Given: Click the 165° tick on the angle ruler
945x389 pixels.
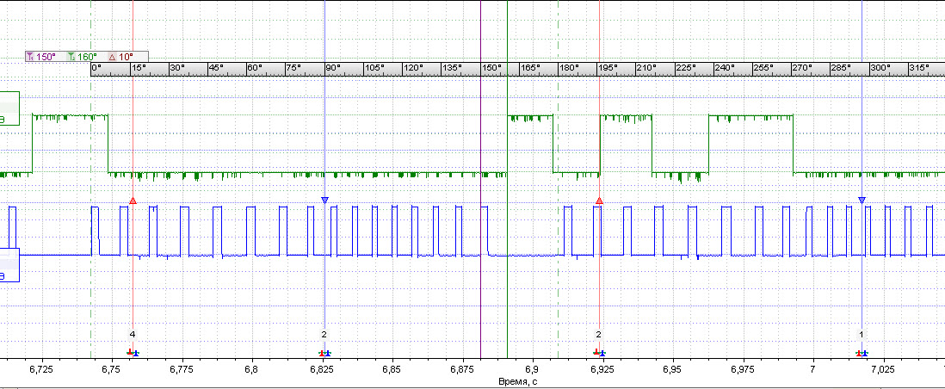Looking at the screenshot, I should pyautogui.click(x=530, y=68).
